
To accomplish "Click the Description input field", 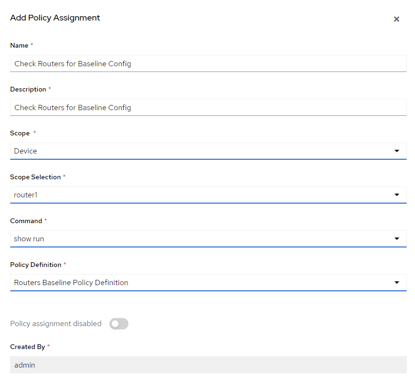I will pos(208,107).
